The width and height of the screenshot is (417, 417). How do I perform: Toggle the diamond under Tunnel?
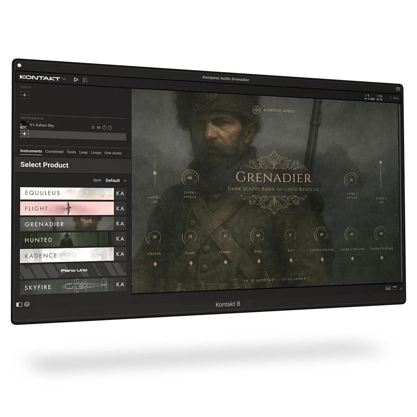pos(225,262)
